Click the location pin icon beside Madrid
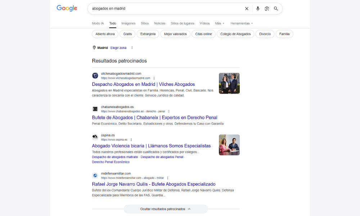Image resolution: width=360 pixels, height=216 pixels. click(x=94, y=48)
